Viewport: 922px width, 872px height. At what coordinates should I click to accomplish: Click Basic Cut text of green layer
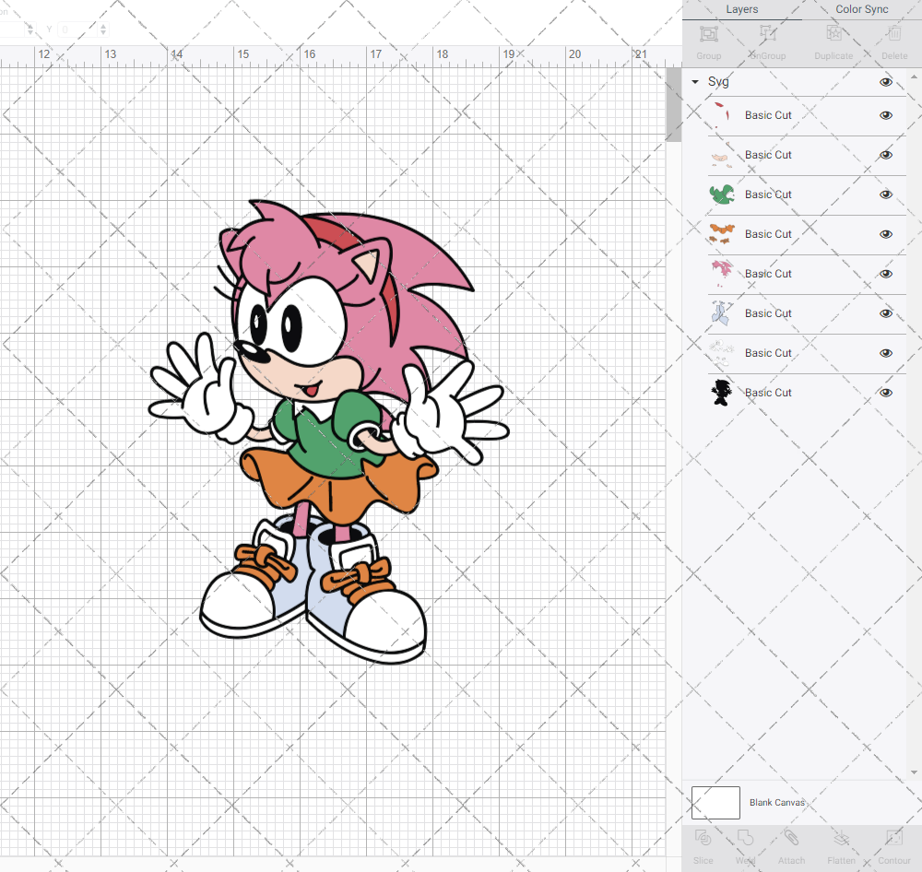click(768, 194)
